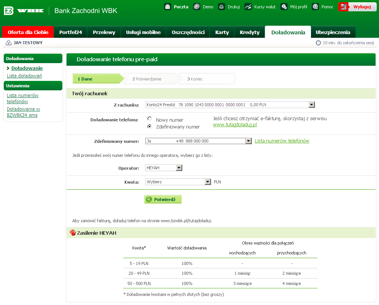Click the red HEYAH hand icon

click(x=73, y=232)
